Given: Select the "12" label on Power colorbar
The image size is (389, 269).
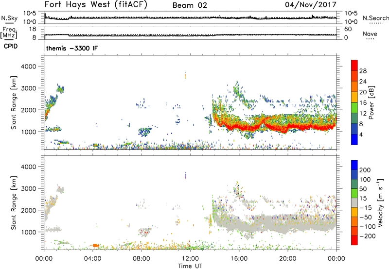Looking at the screenshot, I should (363, 114).
